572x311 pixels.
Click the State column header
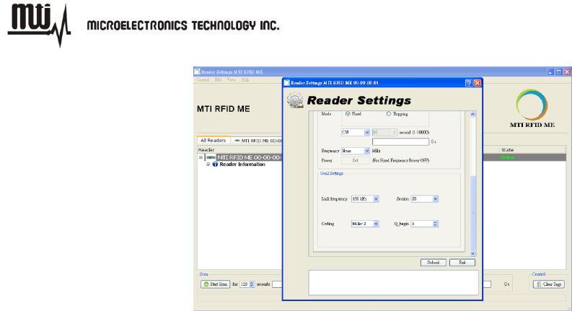[x=532, y=149]
